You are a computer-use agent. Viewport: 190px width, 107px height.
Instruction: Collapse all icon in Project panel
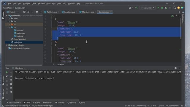point(32,12)
